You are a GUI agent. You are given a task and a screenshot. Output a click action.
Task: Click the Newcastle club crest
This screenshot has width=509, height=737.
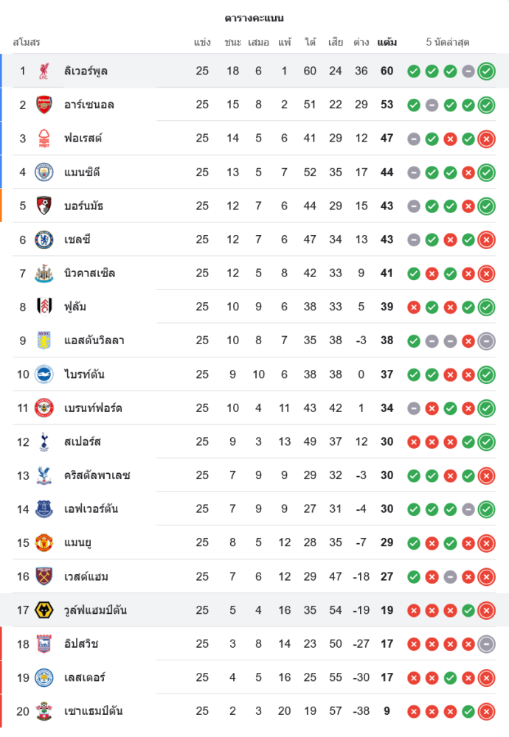coord(44,273)
